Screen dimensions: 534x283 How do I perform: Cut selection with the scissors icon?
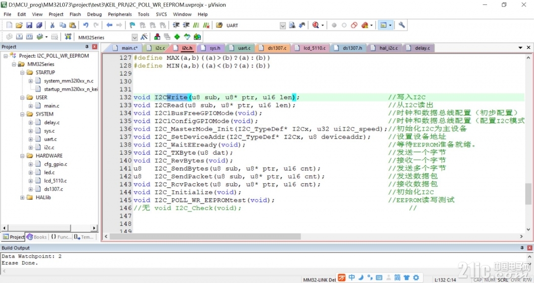pyautogui.click(x=52, y=25)
